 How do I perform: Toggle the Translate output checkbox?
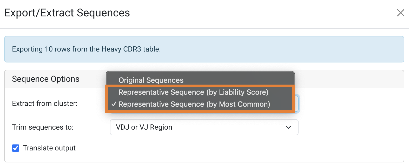[16, 148]
